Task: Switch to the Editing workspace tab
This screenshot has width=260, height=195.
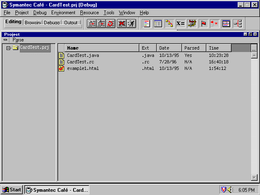Action: click(13, 22)
